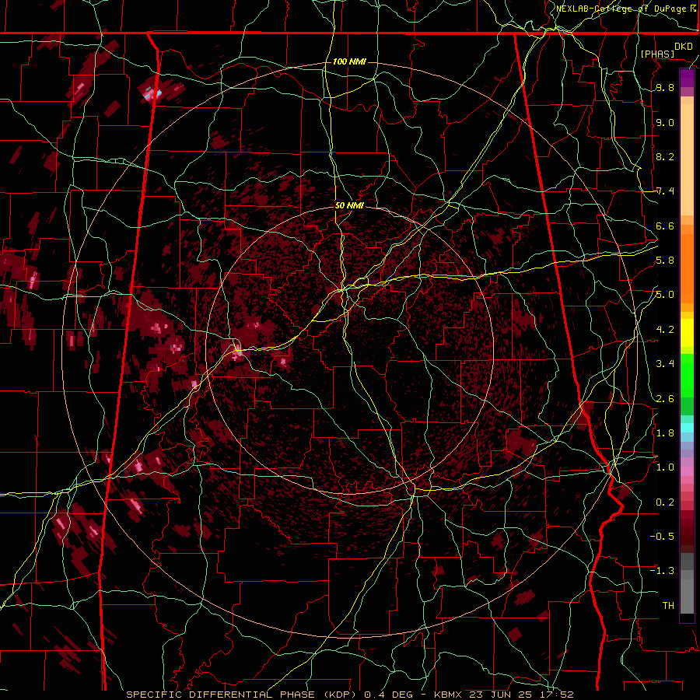Pick the yellow band of the color scale
The width and height of the screenshot is (700, 700).
[687, 333]
